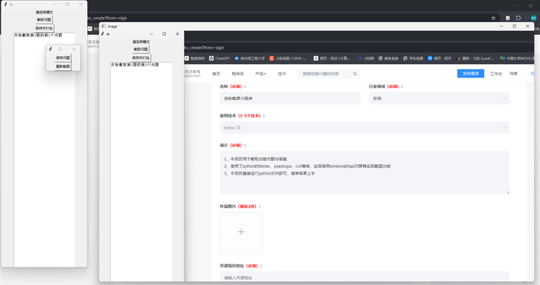The height and width of the screenshot is (285, 540).
Task: Remove the Python tag via its x icon
Action: click(x=238, y=127)
